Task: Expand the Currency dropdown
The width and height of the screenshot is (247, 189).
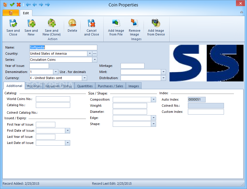Action: (84, 78)
